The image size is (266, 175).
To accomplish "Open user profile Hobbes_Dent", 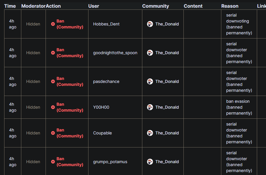I will (x=106, y=24).
